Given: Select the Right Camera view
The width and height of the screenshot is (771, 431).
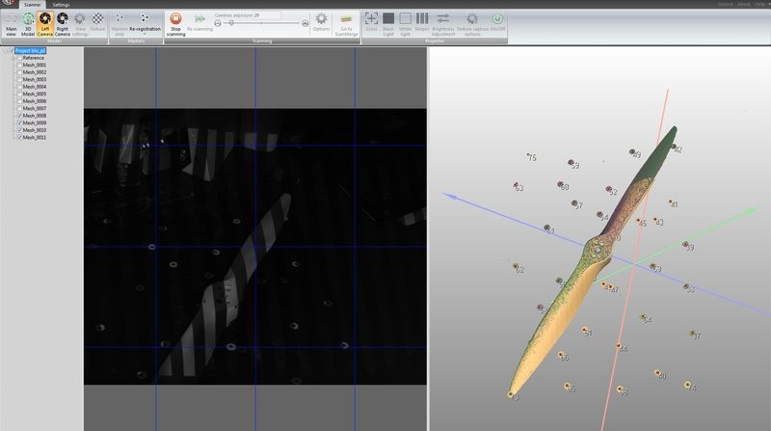Looking at the screenshot, I should point(63,23).
